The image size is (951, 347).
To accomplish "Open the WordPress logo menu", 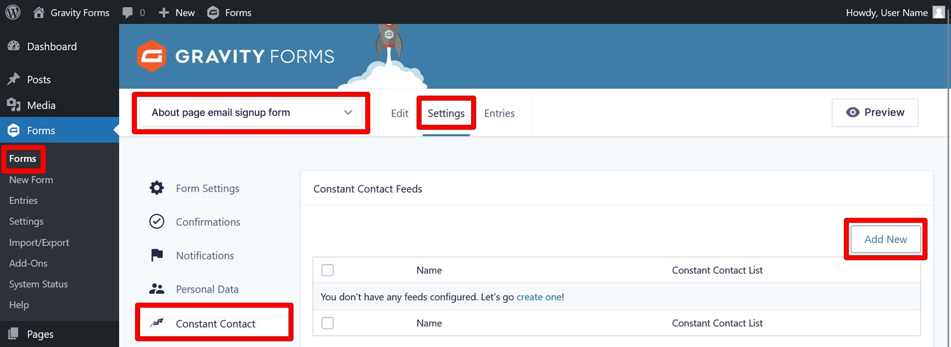I will pyautogui.click(x=13, y=12).
